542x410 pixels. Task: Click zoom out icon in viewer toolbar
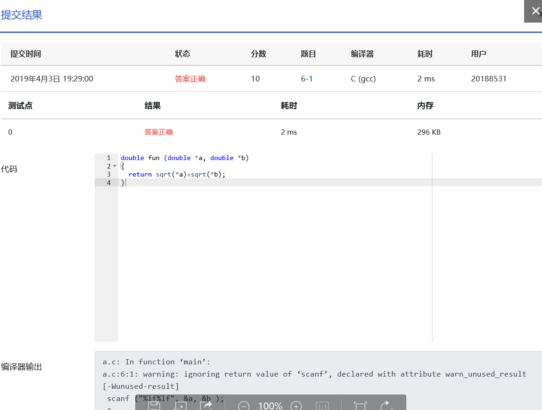click(244, 406)
